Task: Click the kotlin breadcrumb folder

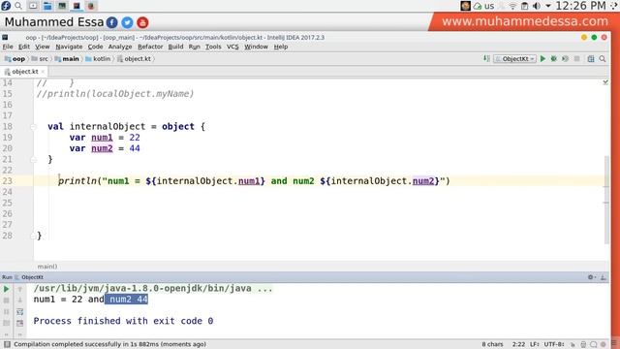Action: pos(98,58)
